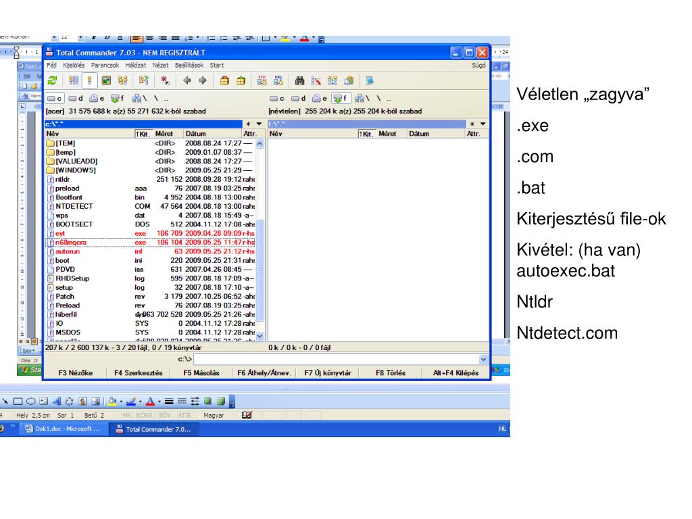Open network neighborhood in right drive bar
Viewport: 692px width, 519px height.
tap(362, 99)
